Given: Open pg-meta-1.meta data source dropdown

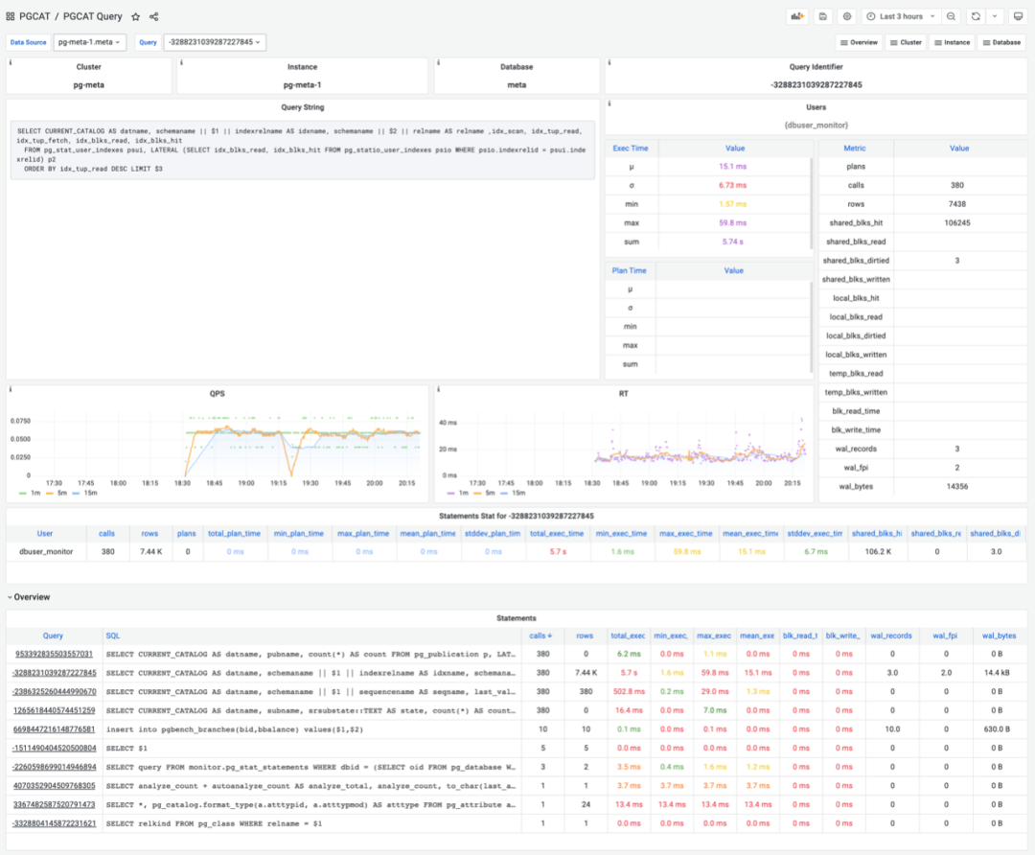Looking at the screenshot, I should tap(89, 42).
